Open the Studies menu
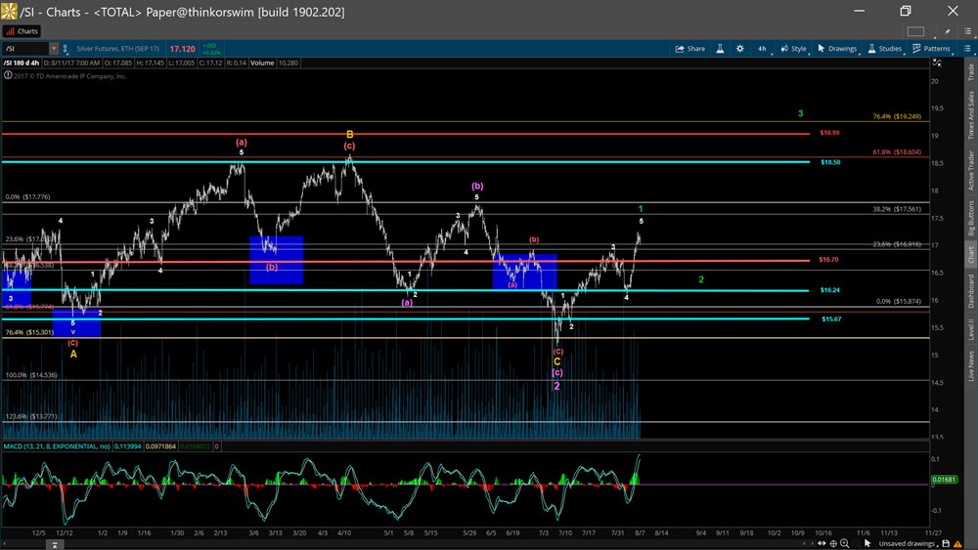 pyautogui.click(x=884, y=48)
